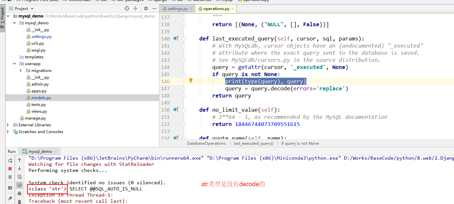Select the operations.py editor tab
Viewport: 454px width, 204px height.
(216, 9)
